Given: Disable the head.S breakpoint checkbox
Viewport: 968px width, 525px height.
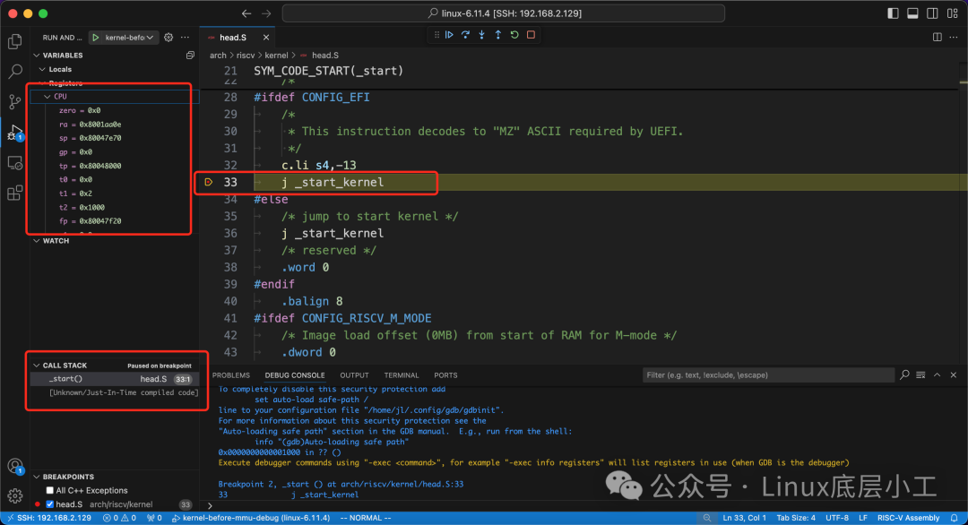Looking at the screenshot, I should point(50,504).
